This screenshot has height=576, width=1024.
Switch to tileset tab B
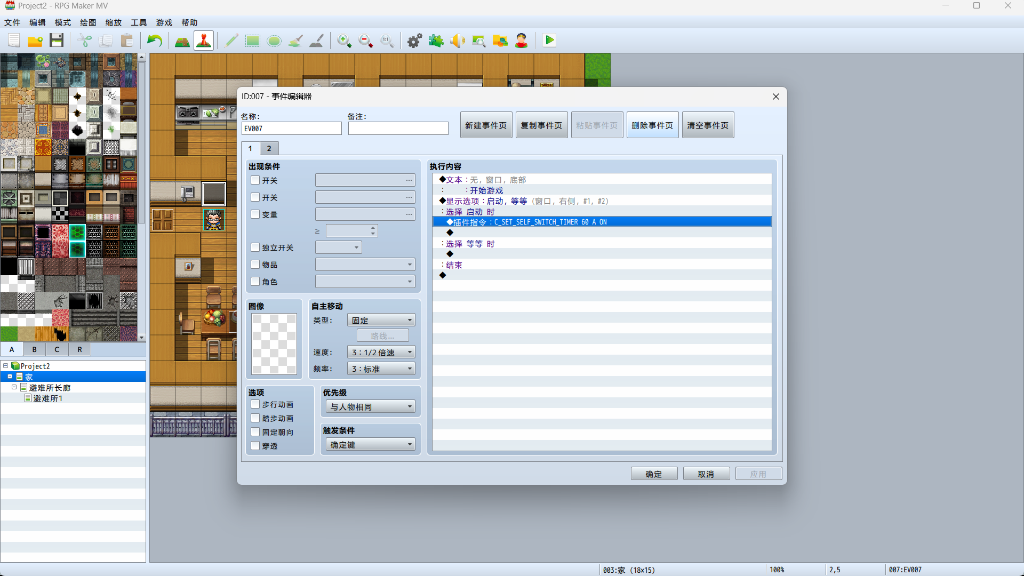pyautogui.click(x=35, y=349)
